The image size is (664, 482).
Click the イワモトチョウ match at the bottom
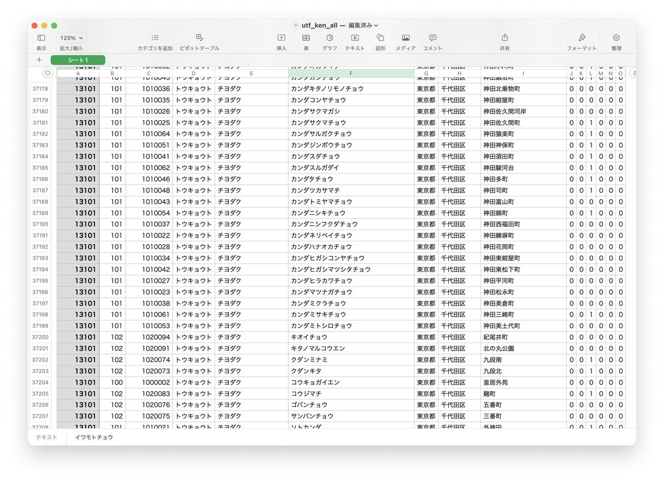94,437
